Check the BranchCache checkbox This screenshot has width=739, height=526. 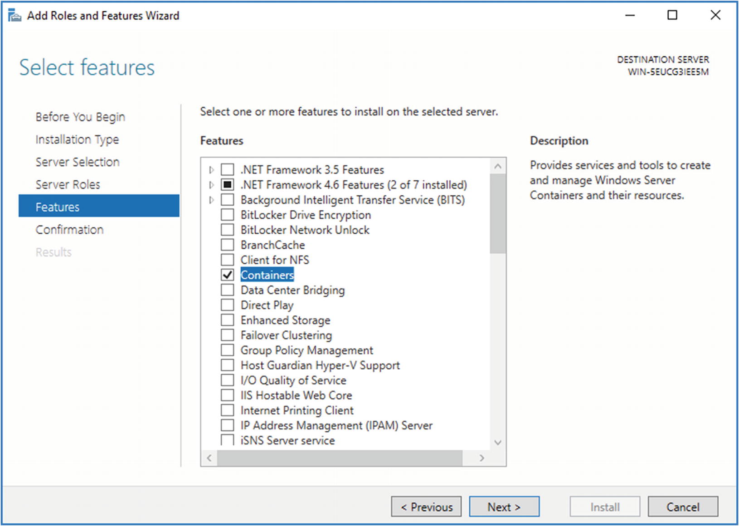227,245
